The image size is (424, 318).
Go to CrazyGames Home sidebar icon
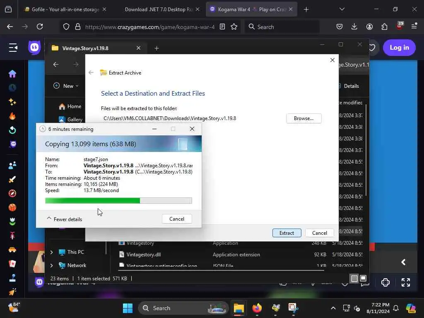pyautogui.click(x=12, y=74)
